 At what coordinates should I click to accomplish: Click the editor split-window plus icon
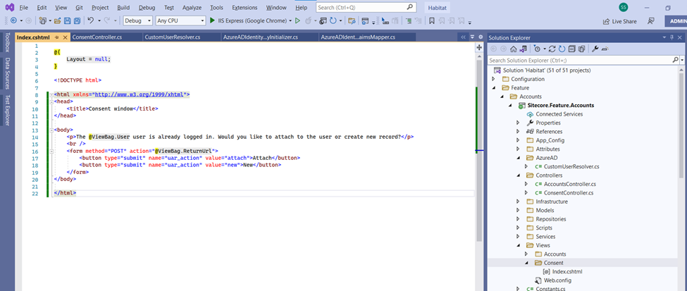[479, 47]
